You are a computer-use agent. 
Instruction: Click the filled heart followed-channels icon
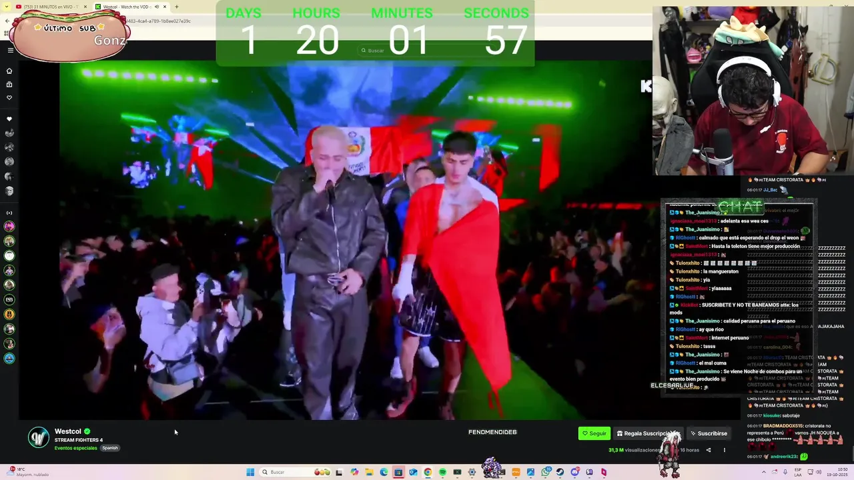click(x=9, y=119)
